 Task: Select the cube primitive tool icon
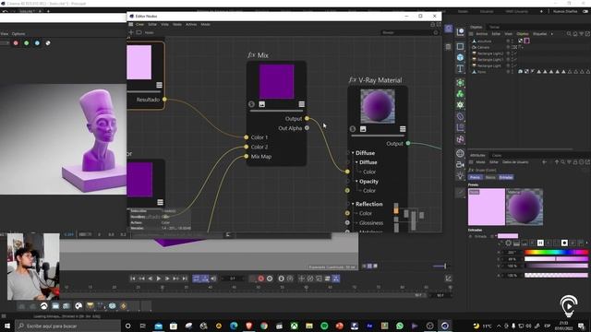(460, 57)
